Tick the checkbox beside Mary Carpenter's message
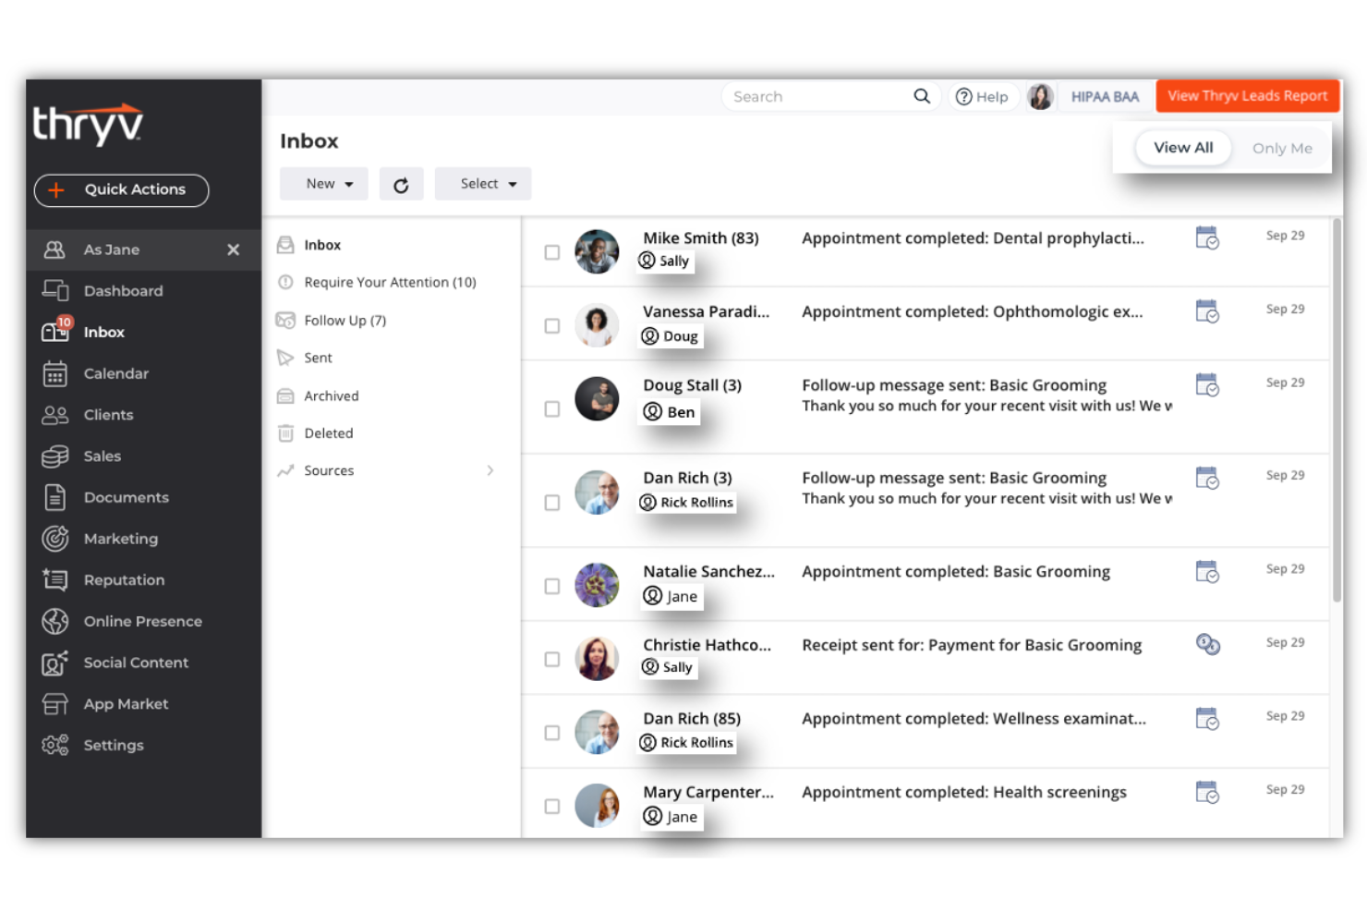The width and height of the screenshot is (1367, 912). [x=551, y=806]
